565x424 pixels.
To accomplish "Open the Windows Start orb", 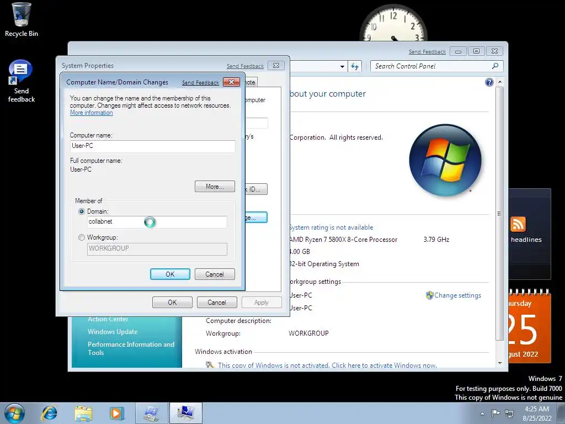I will tap(15, 413).
